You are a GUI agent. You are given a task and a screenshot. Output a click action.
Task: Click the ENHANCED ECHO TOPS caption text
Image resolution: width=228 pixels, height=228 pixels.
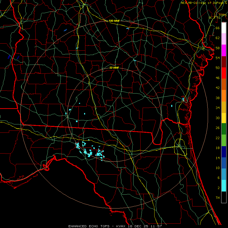(89, 226)
